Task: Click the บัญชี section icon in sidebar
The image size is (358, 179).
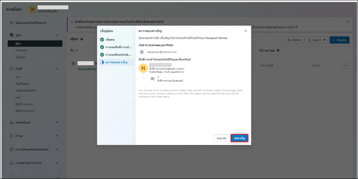Action: coord(11,68)
